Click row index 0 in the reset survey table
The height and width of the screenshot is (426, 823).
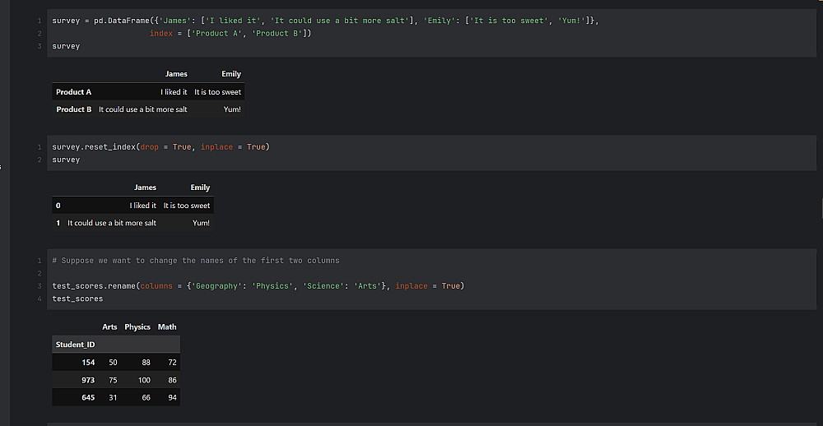click(58, 206)
